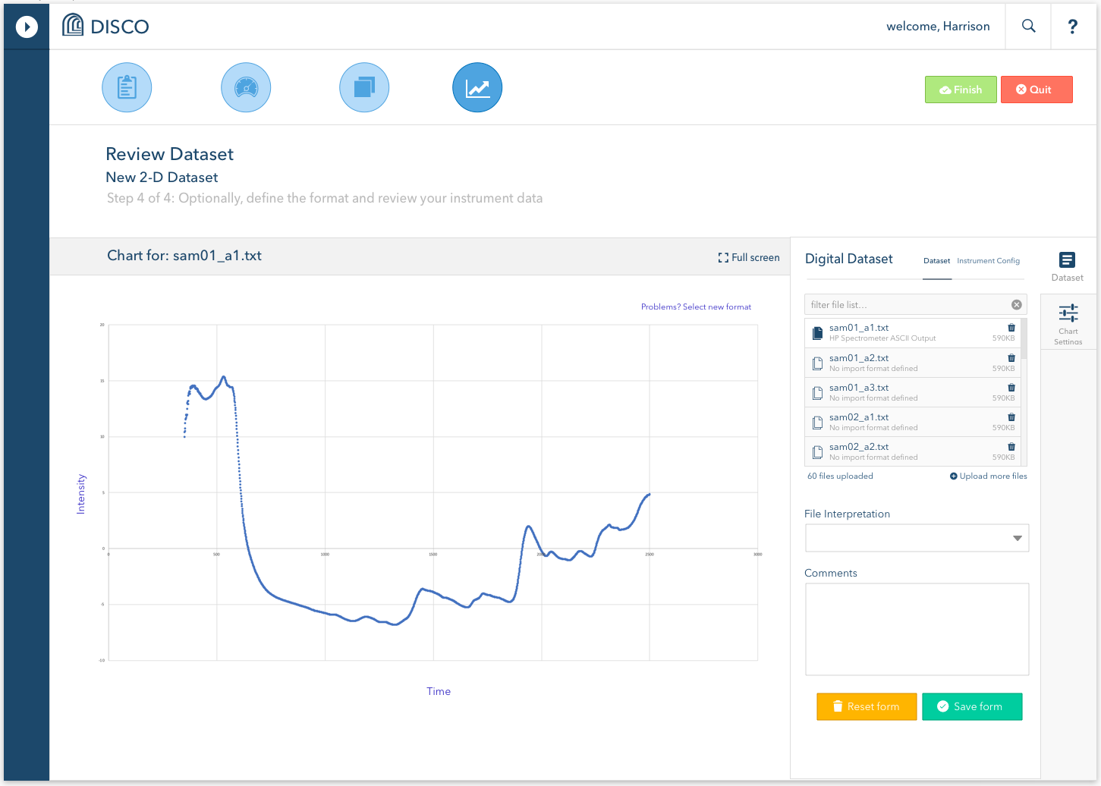Open 'Problems? Select new format' link
Screen dimensions: 1101x786
[x=696, y=307]
